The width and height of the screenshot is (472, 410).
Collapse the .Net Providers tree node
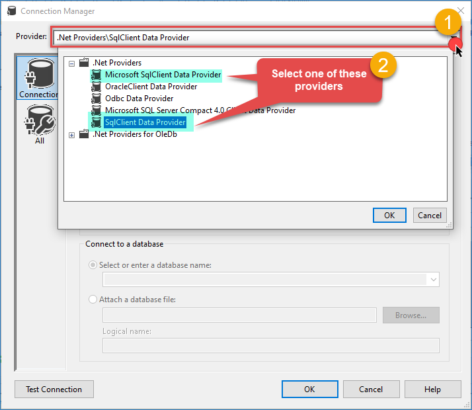coord(72,63)
